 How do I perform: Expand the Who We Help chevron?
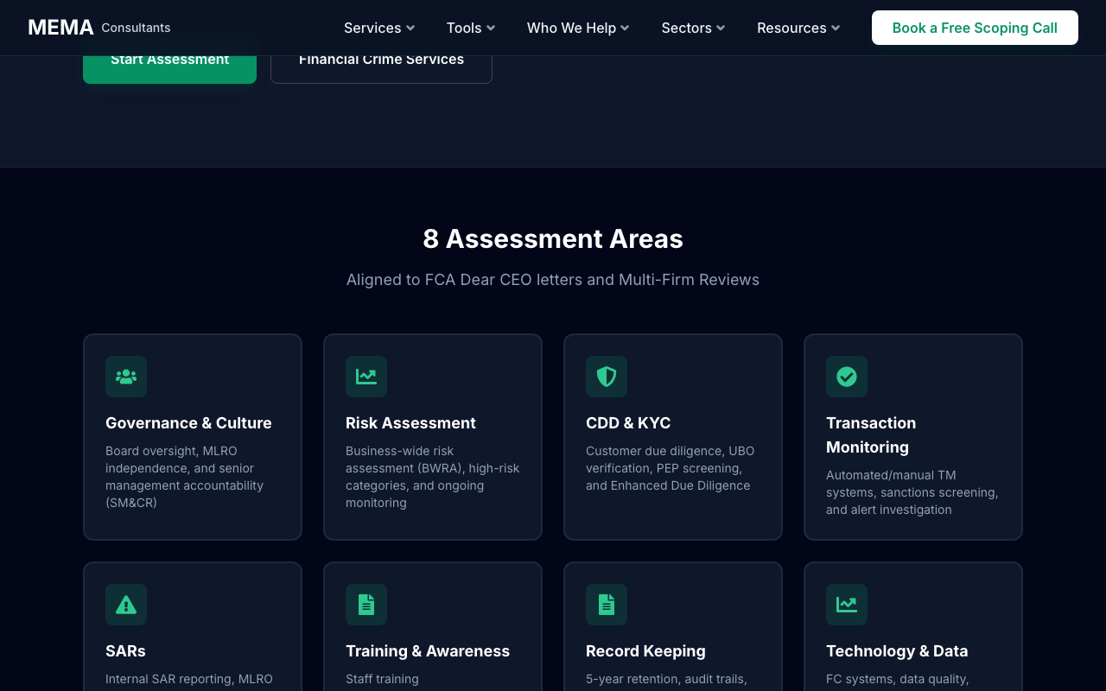point(625,29)
